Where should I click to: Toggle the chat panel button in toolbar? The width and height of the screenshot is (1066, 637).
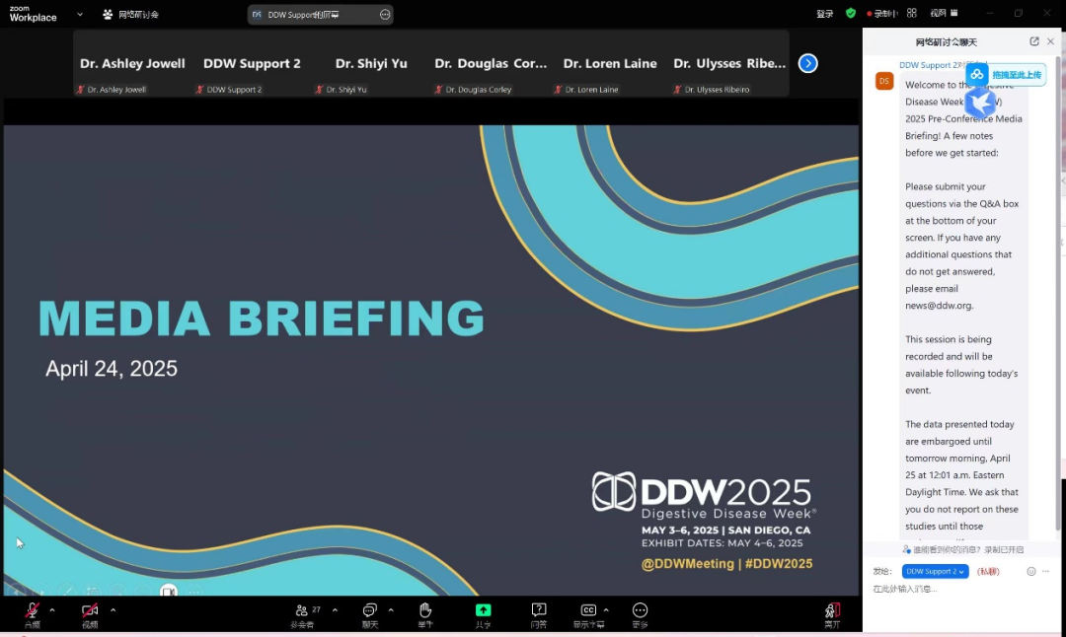pos(370,614)
